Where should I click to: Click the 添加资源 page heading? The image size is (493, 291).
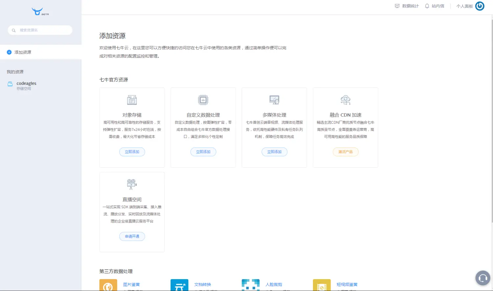click(112, 36)
